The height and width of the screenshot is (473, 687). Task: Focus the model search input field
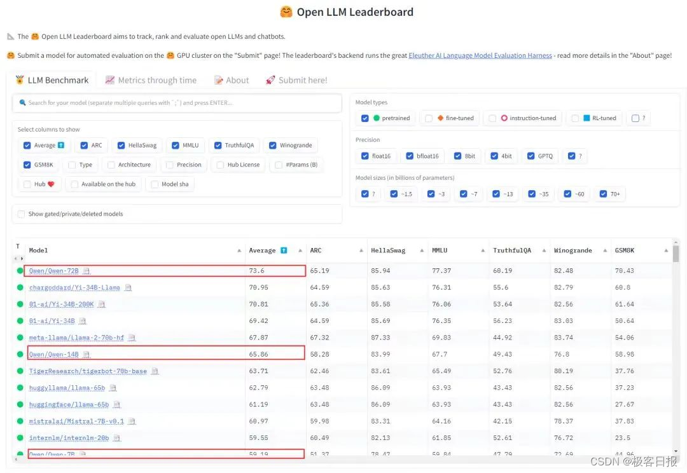pyautogui.click(x=177, y=103)
